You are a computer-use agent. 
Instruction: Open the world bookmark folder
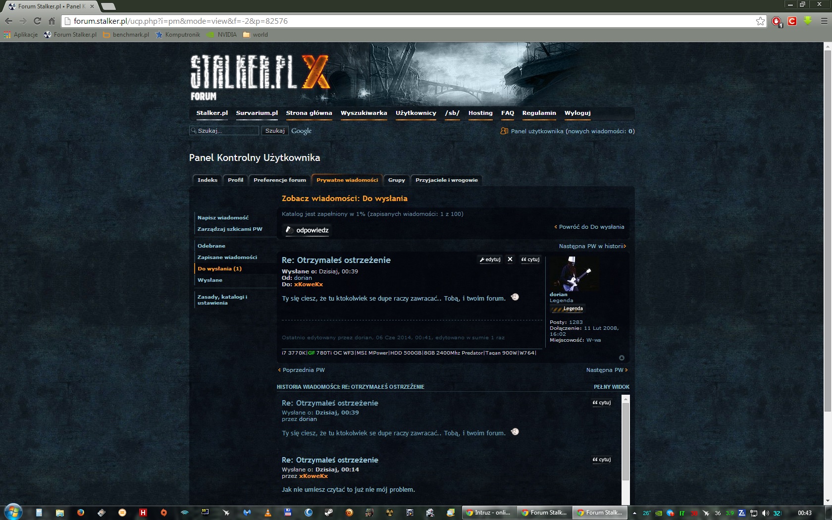coord(255,35)
